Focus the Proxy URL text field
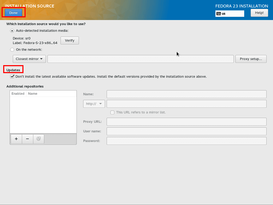 pyautogui.click(x=186, y=122)
